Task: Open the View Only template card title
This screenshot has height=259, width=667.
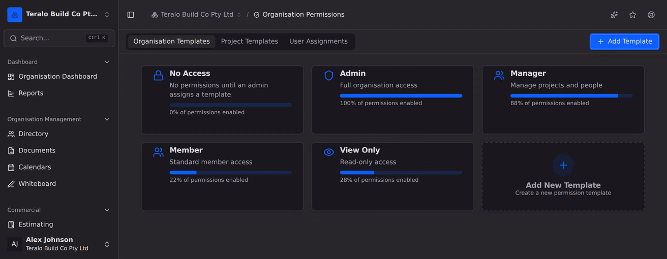Action: [360, 150]
